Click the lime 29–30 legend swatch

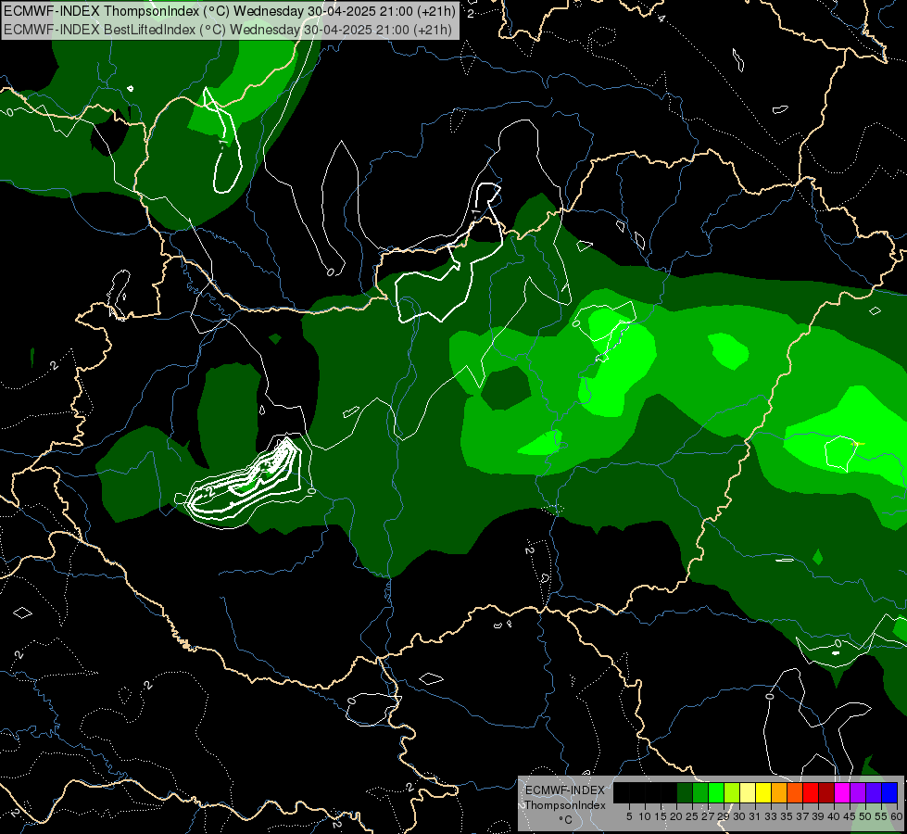pos(732,792)
